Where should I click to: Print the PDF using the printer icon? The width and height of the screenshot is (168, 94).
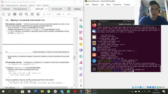15,14
